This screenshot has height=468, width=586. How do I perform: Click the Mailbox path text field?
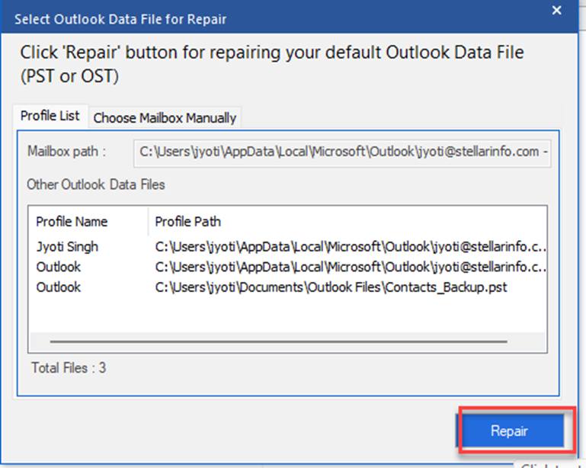point(342,151)
